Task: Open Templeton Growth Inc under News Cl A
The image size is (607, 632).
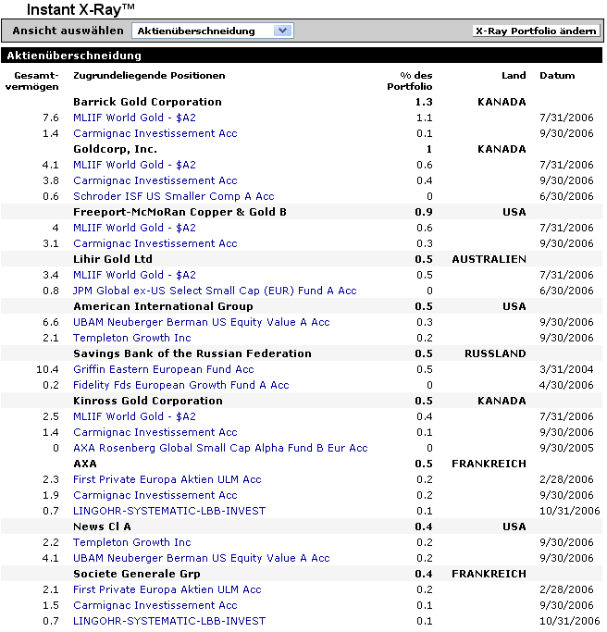Action: pyautogui.click(x=131, y=542)
